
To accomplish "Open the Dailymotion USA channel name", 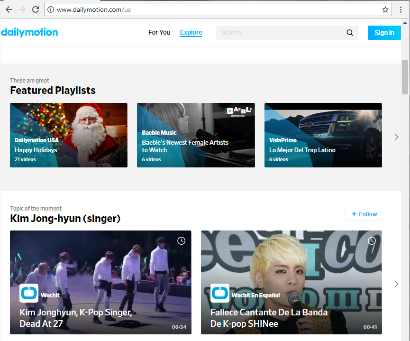I will coord(36,140).
